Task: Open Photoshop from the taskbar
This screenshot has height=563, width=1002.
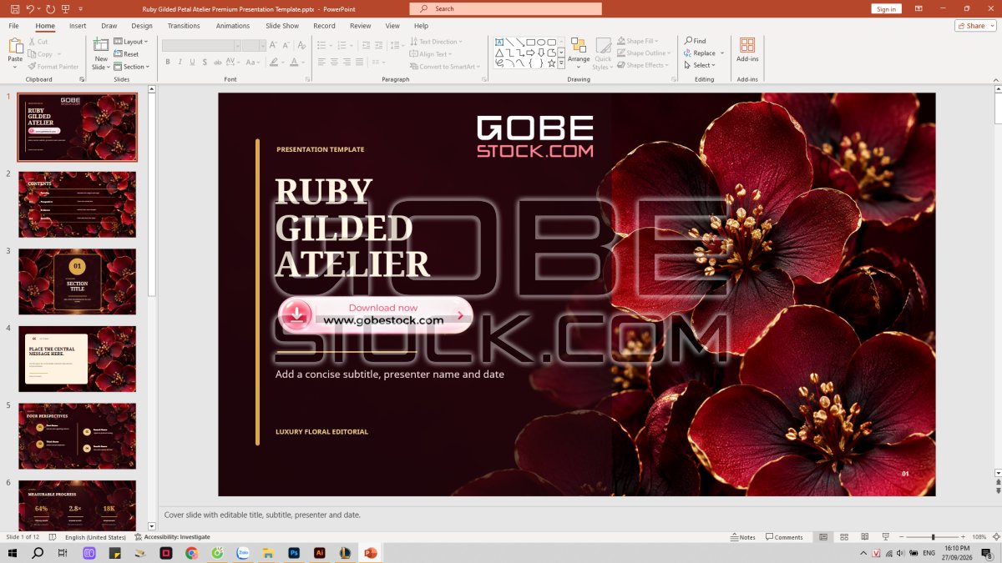Action: point(294,553)
